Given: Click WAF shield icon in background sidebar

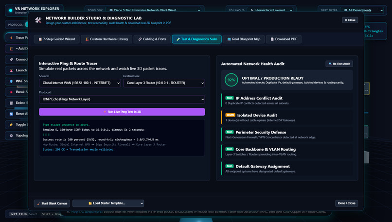Looking at the screenshot, I should click(x=11, y=81).
